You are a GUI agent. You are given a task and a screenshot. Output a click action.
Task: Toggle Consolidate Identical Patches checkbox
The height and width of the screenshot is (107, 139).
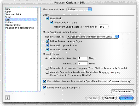[x=45, y=81]
